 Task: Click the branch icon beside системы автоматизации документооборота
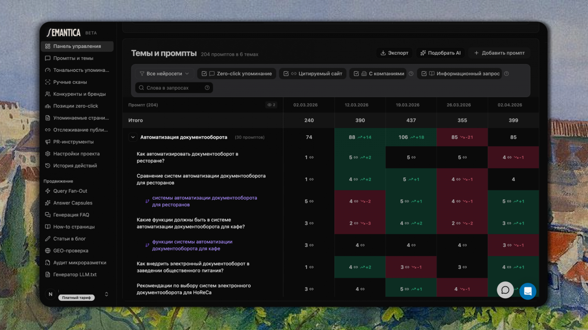tap(147, 201)
